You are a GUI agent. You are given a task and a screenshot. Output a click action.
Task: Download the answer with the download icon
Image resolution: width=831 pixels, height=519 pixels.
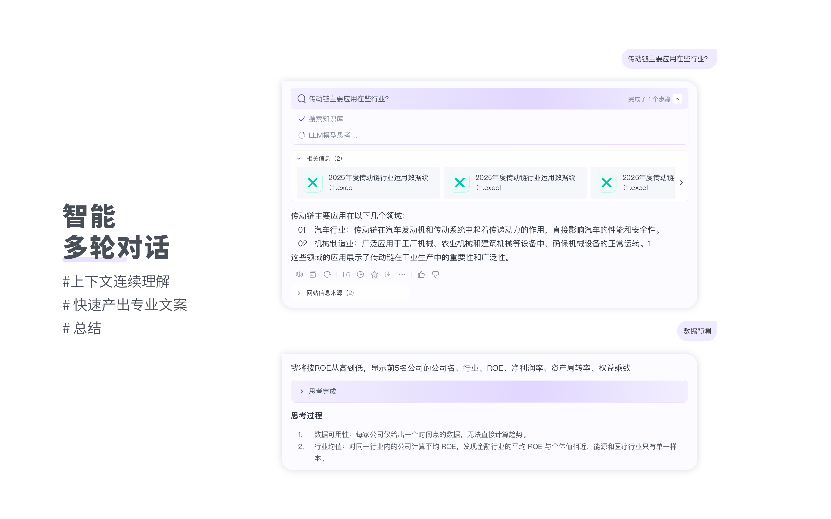(x=388, y=274)
